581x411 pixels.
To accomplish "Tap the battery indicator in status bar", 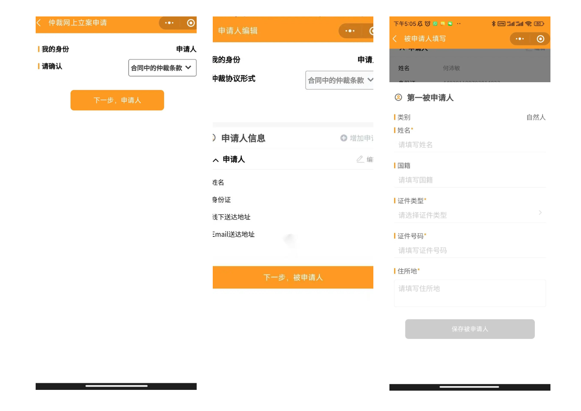I will [x=539, y=24].
